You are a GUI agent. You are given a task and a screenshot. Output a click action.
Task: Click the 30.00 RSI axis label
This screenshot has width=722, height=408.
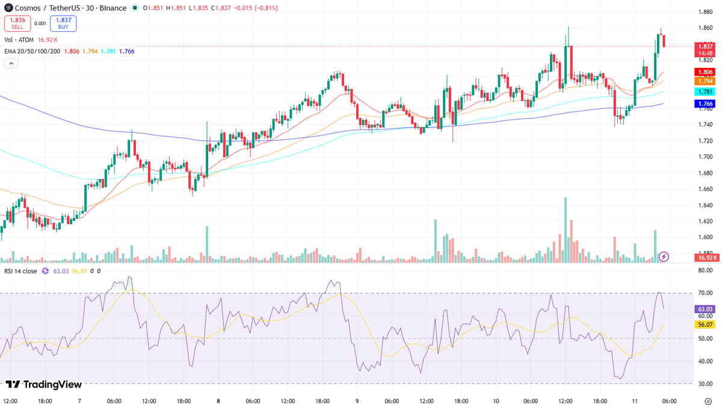pyautogui.click(x=705, y=383)
